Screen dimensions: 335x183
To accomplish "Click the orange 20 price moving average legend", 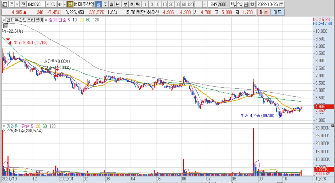I will point(82,20).
